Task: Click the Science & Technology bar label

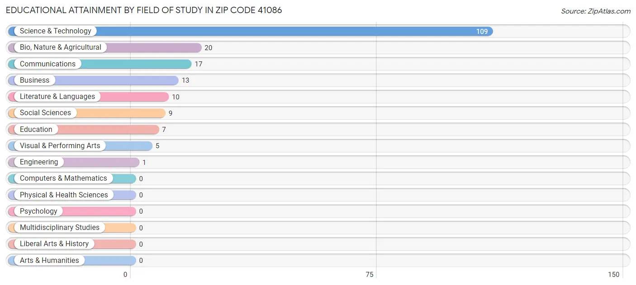Action: point(55,31)
